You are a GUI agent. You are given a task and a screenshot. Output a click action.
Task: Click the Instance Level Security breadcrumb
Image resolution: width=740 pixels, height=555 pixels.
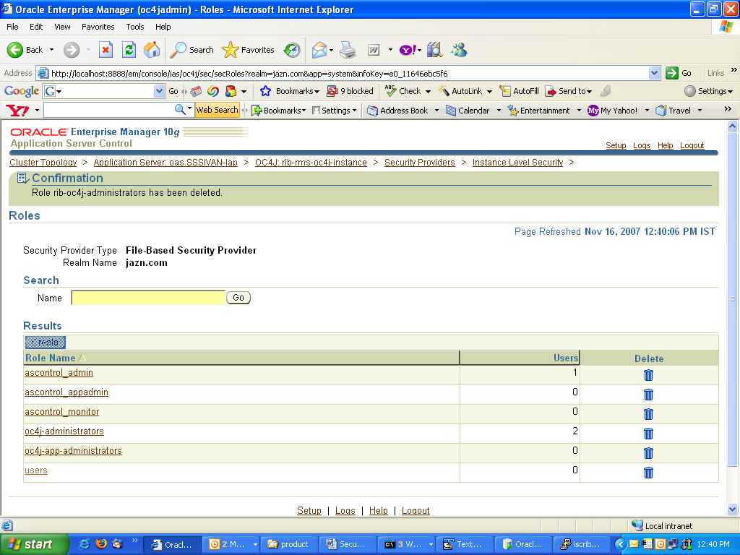(x=517, y=163)
